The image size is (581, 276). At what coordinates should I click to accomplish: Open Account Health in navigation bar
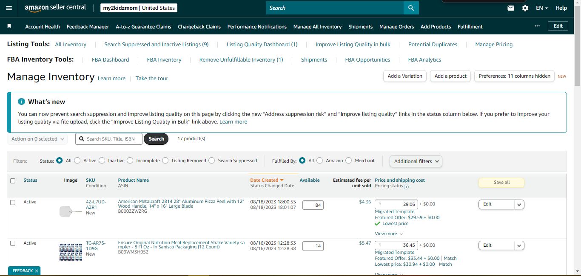click(43, 26)
